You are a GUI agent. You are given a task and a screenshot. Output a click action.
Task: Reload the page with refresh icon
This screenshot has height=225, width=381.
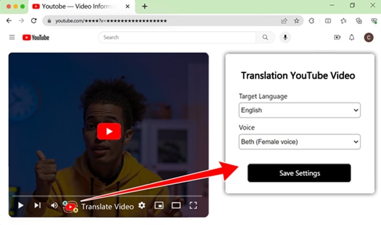[x=34, y=20]
